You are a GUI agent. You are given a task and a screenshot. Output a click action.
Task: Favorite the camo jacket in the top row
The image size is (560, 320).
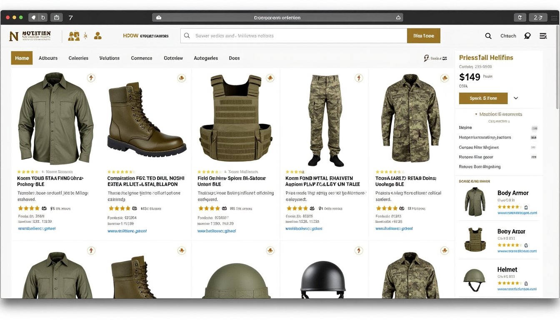(x=445, y=78)
